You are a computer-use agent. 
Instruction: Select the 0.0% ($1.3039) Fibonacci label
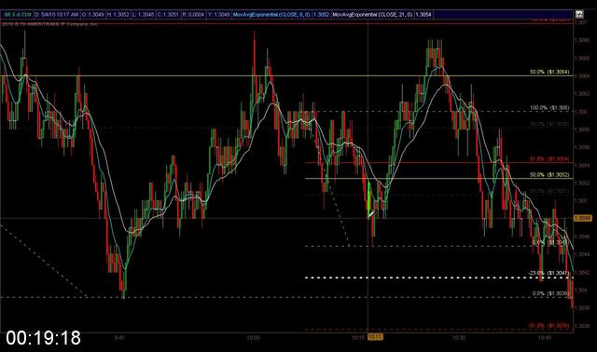tap(550, 293)
